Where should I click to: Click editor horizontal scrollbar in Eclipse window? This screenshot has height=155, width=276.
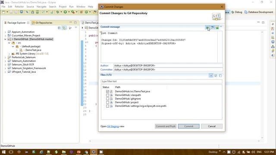click(174, 141)
